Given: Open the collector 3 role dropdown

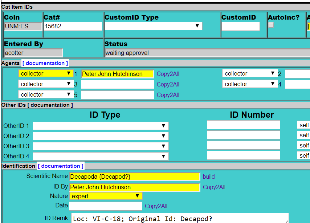Looking at the screenshot, I should coord(46,84).
